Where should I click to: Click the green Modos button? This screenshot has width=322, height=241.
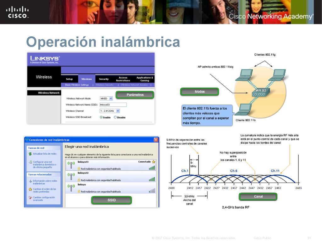point(200,92)
